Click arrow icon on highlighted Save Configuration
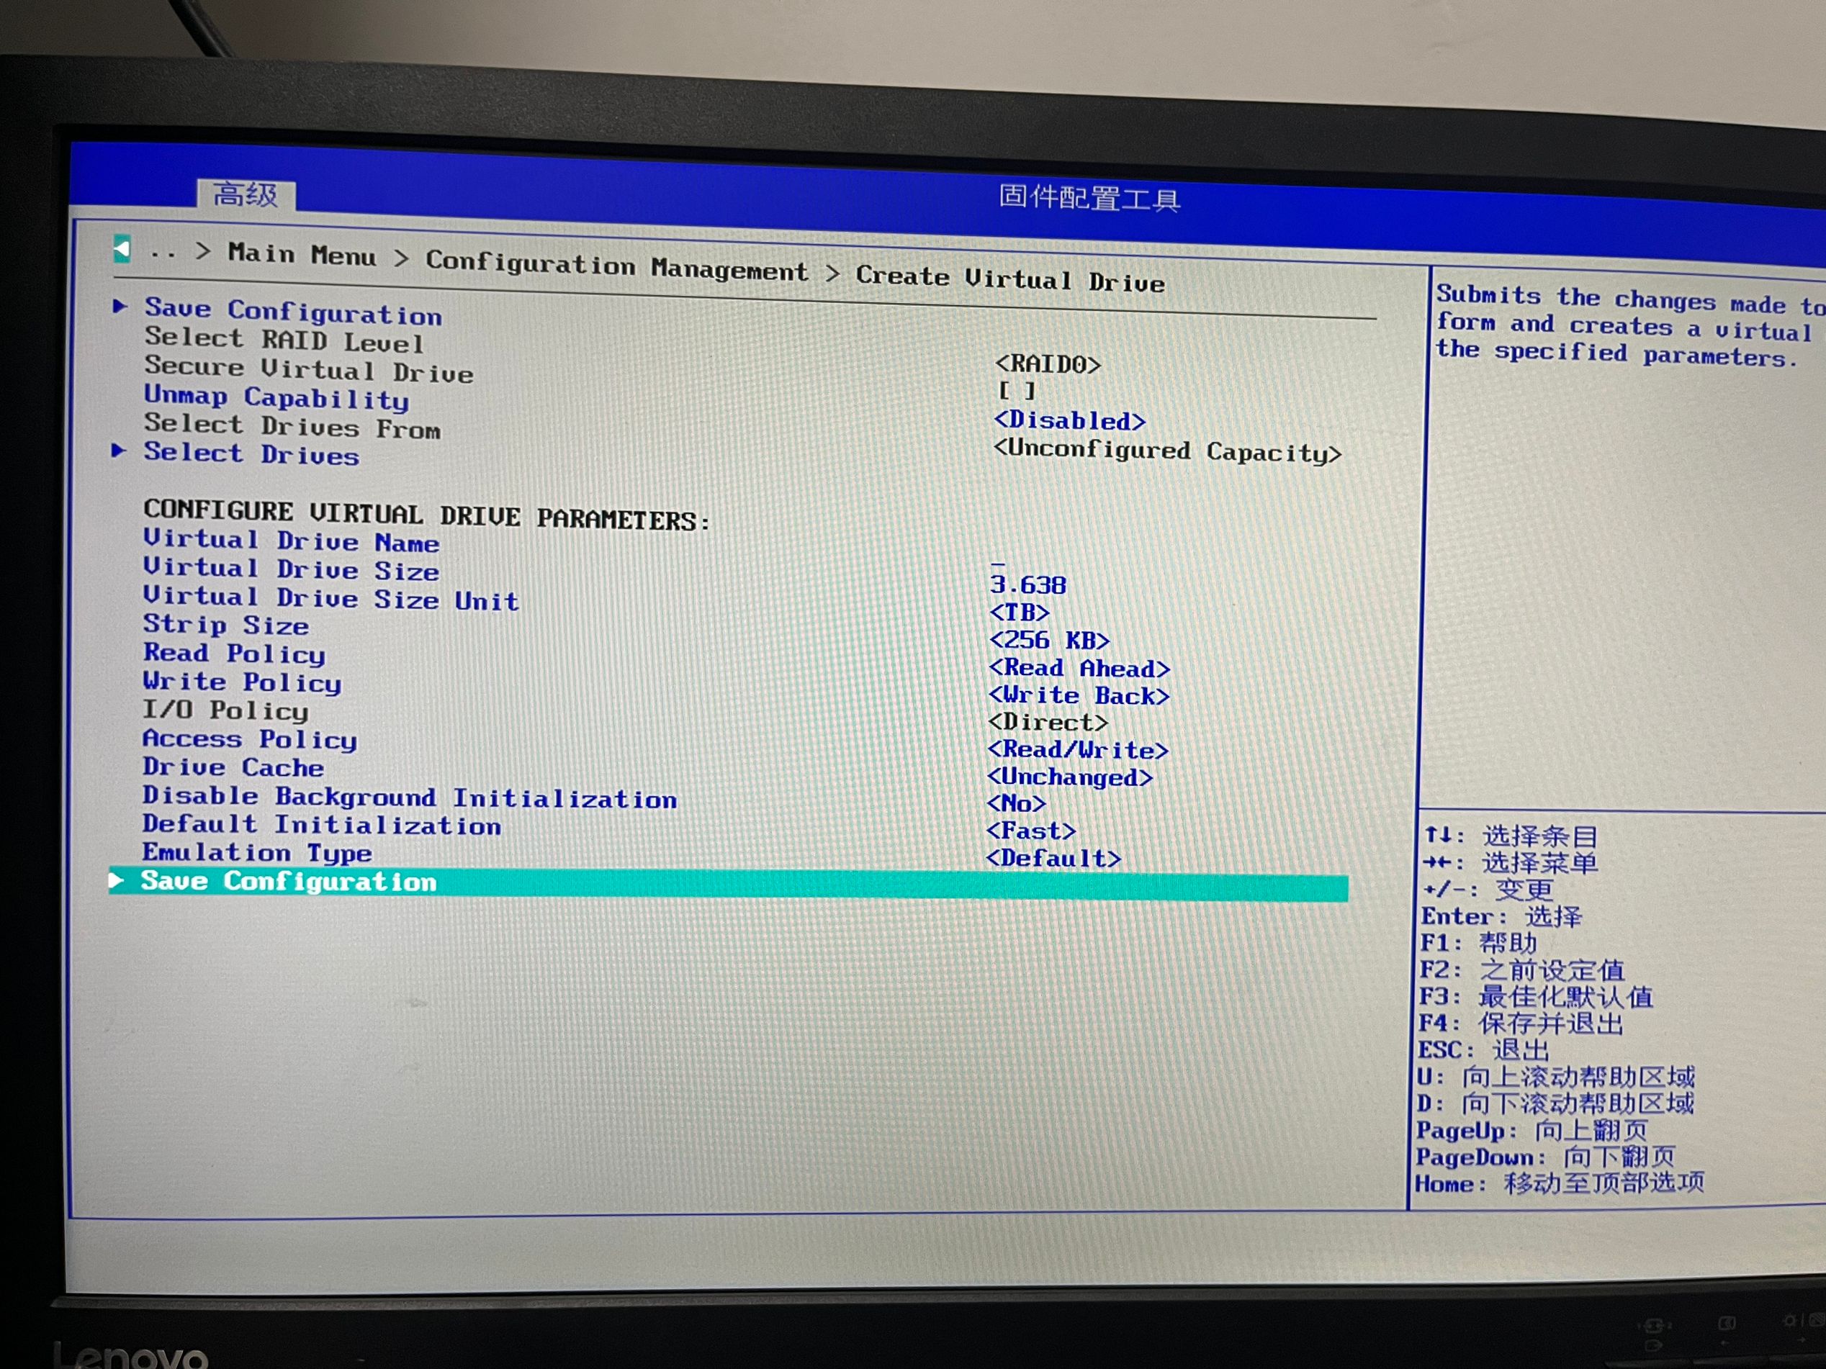Image resolution: width=1826 pixels, height=1369 pixels. pos(117,880)
